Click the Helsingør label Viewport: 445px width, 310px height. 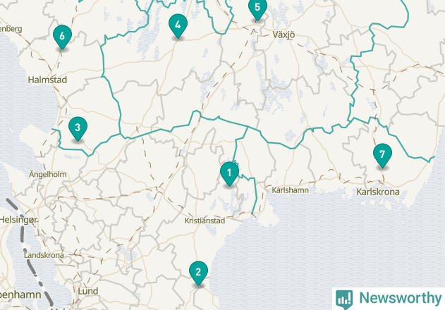tap(18, 220)
